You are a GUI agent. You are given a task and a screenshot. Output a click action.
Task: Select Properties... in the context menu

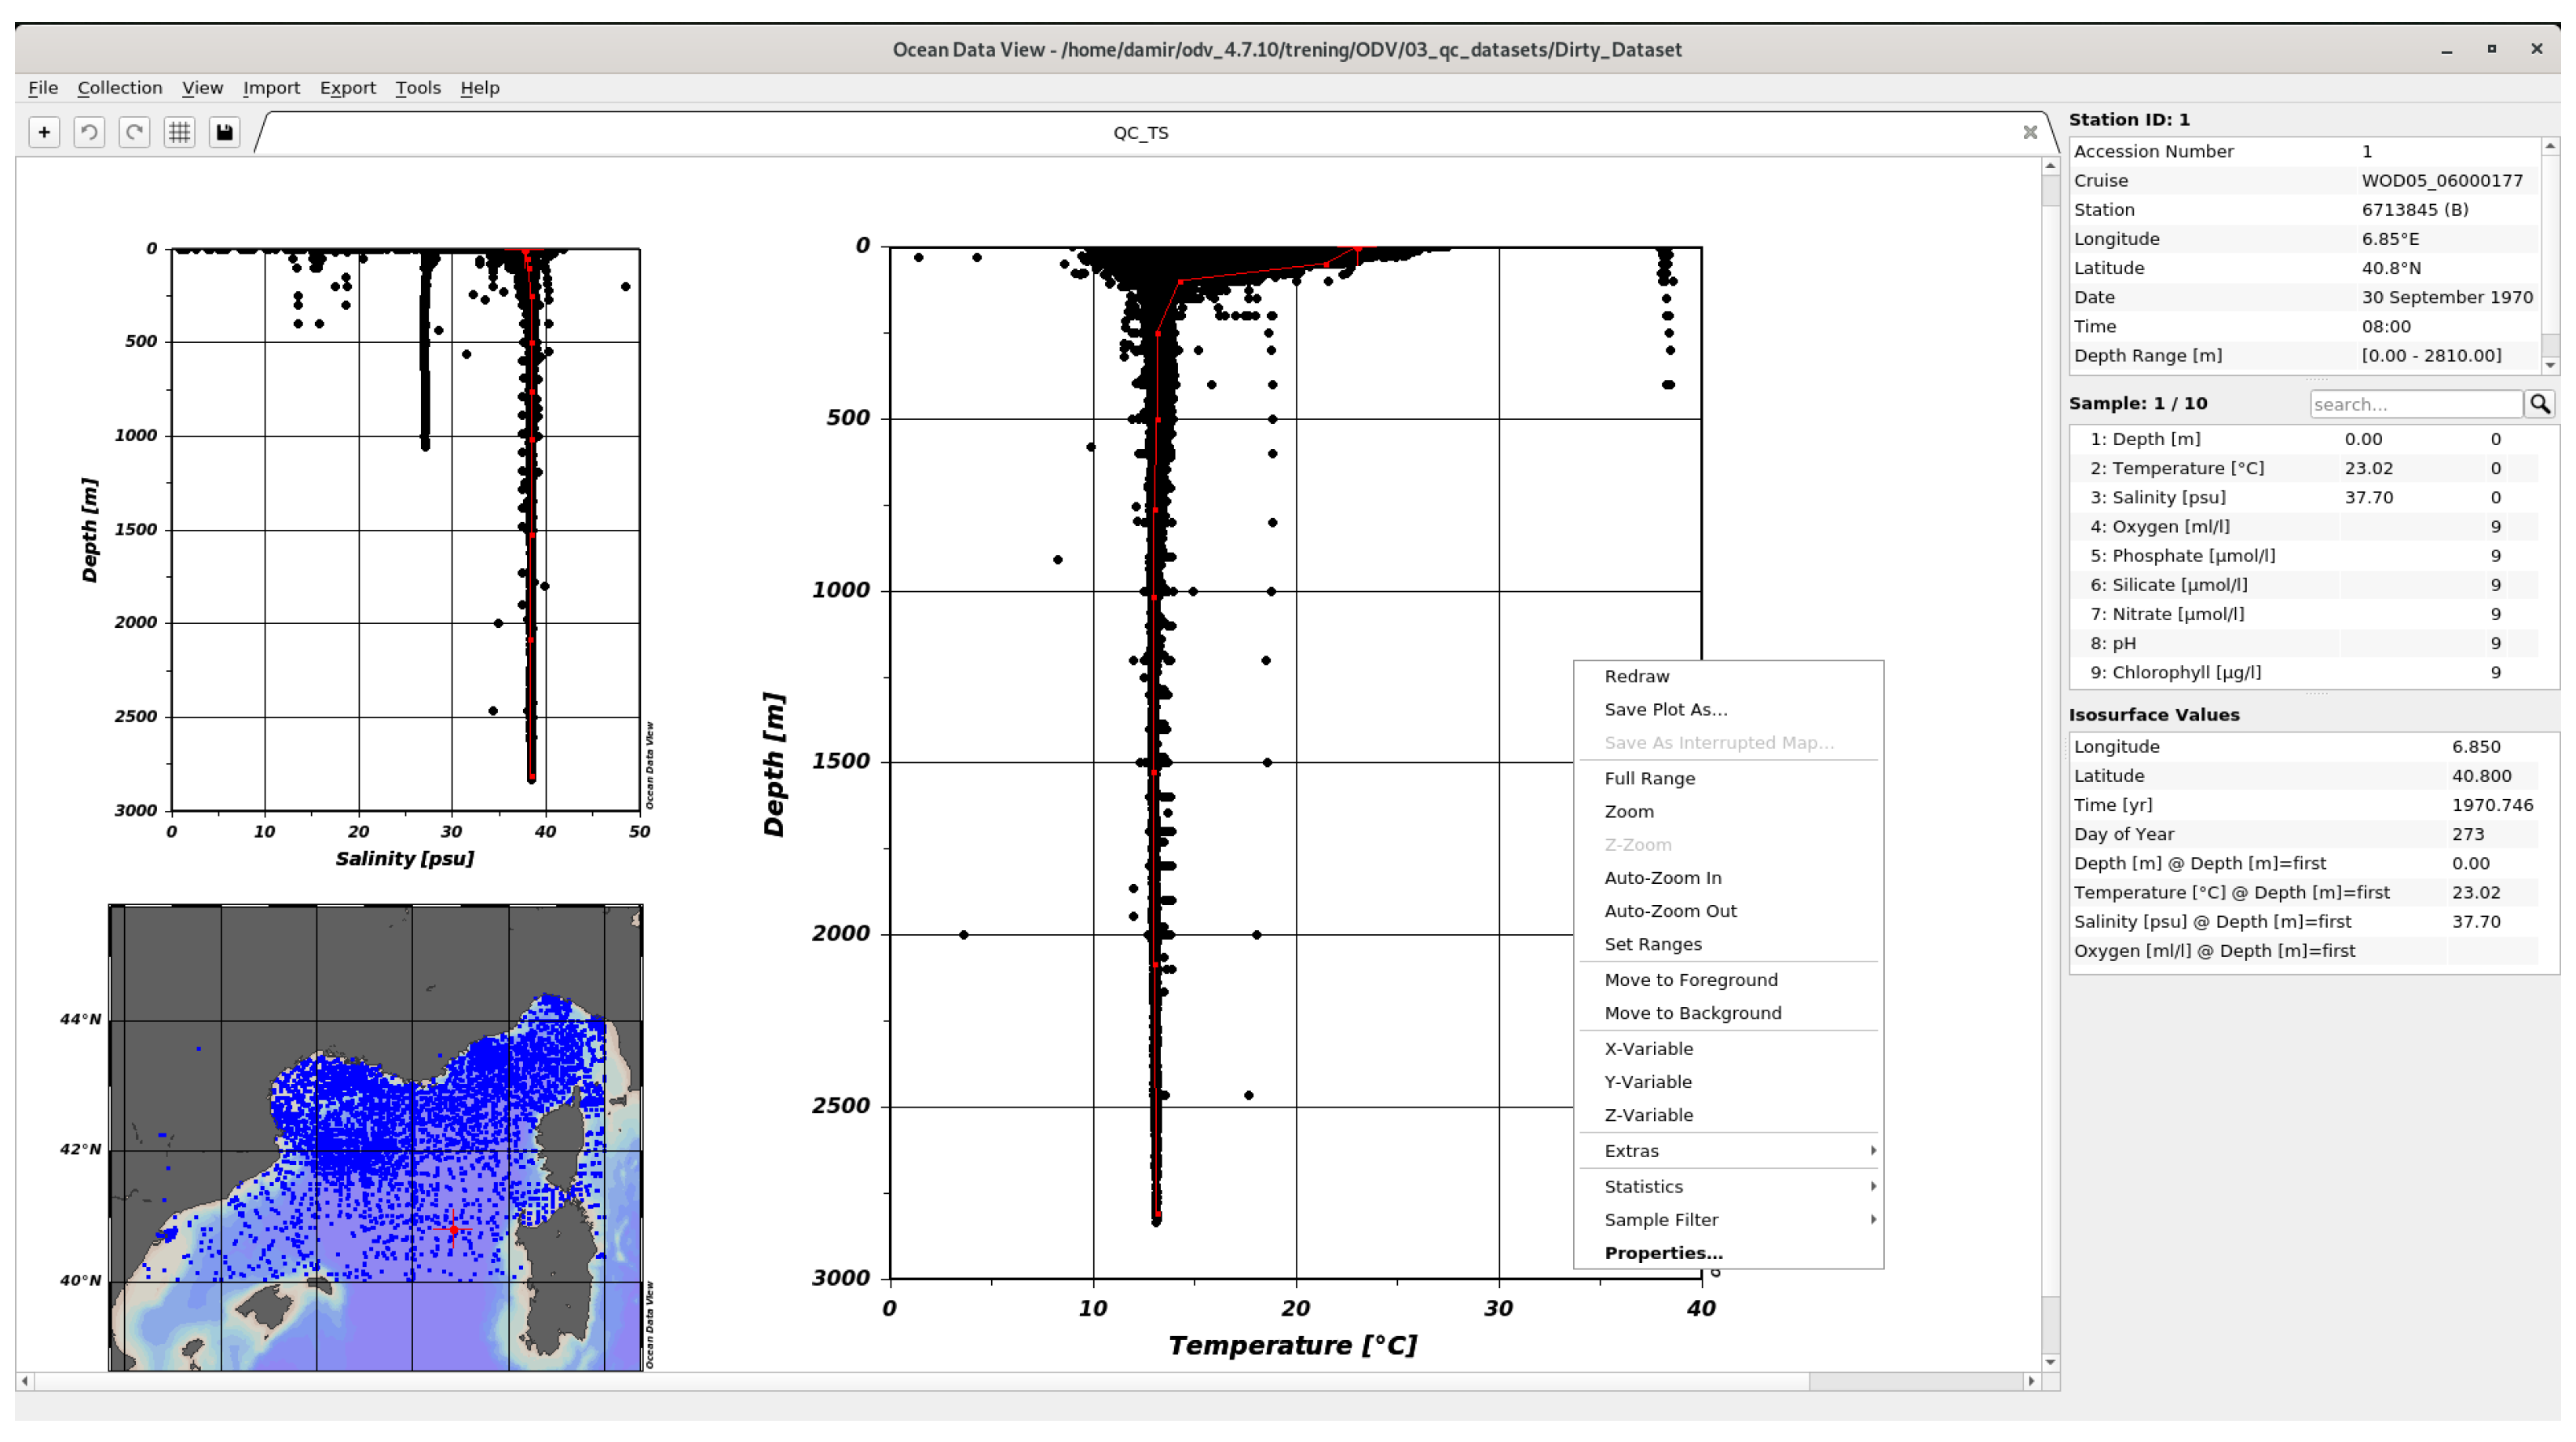(1663, 1252)
